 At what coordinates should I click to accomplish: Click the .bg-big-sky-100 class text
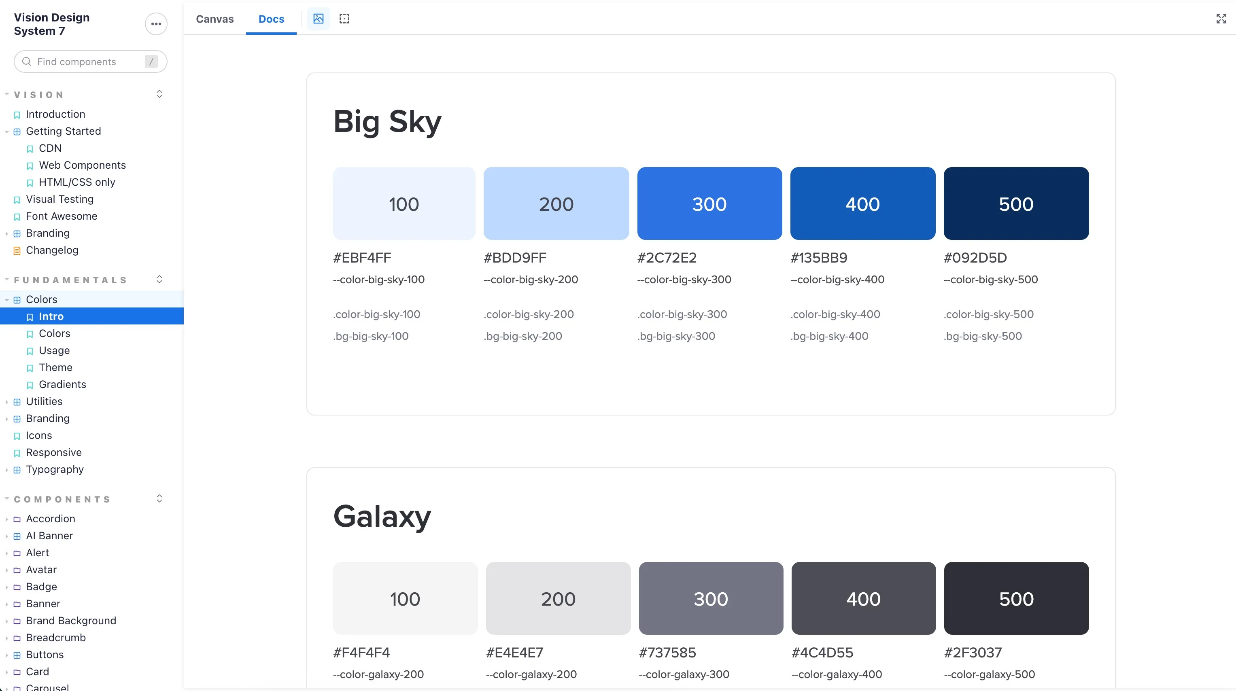371,336
